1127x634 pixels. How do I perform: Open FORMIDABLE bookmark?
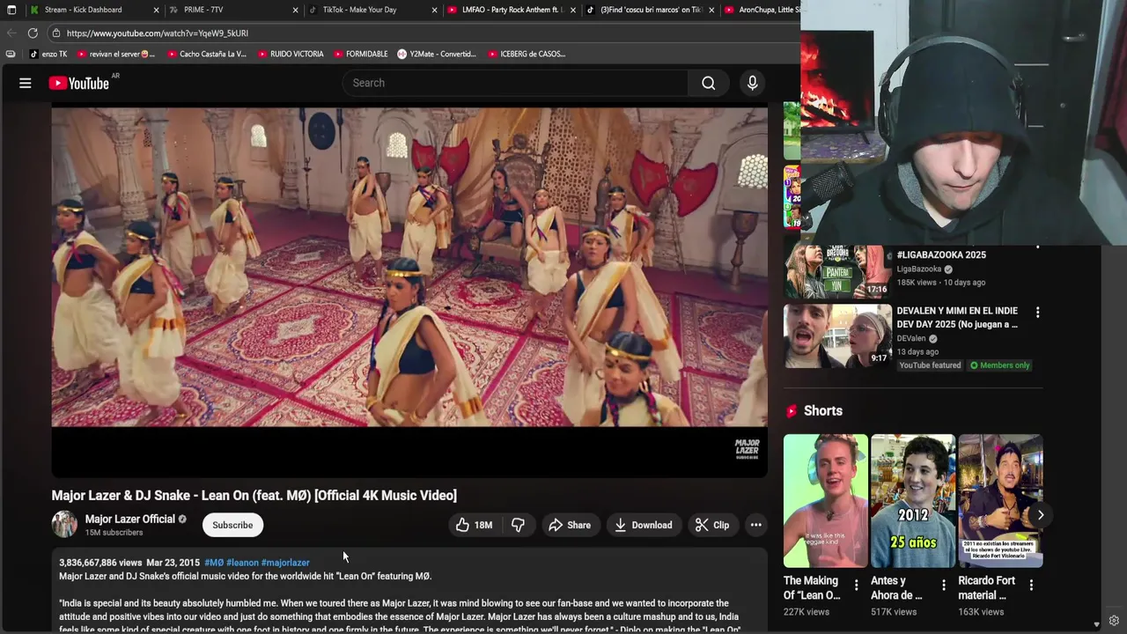click(x=361, y=54)
